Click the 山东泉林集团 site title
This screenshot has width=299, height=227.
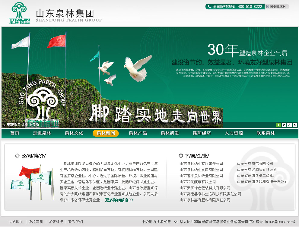(x=65, y=14)
